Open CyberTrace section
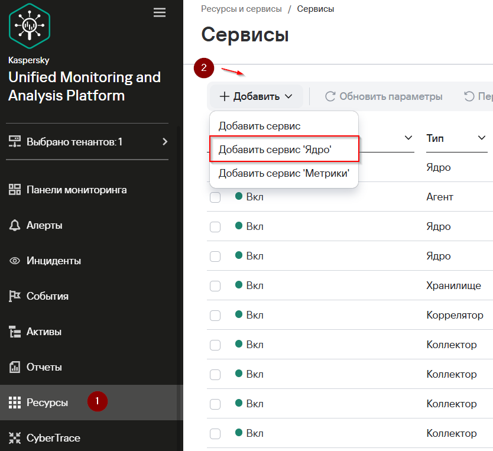The width and height of the screenshot is (493, 451). click(53, 438)
